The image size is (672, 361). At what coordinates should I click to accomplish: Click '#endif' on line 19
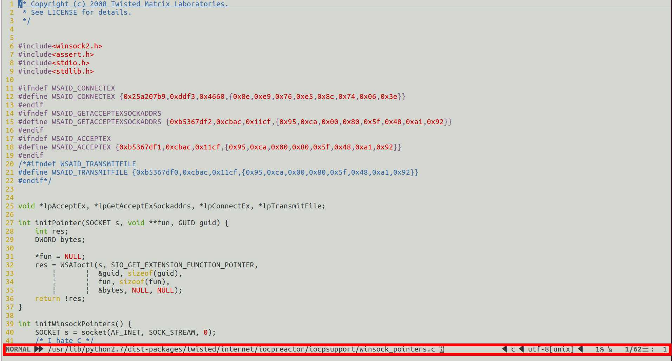31,155
